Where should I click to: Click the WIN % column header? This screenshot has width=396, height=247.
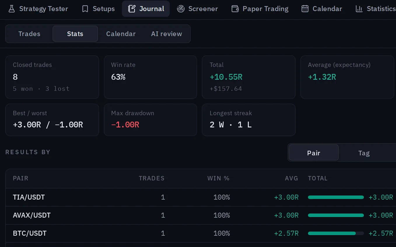(x=218, y=178)
